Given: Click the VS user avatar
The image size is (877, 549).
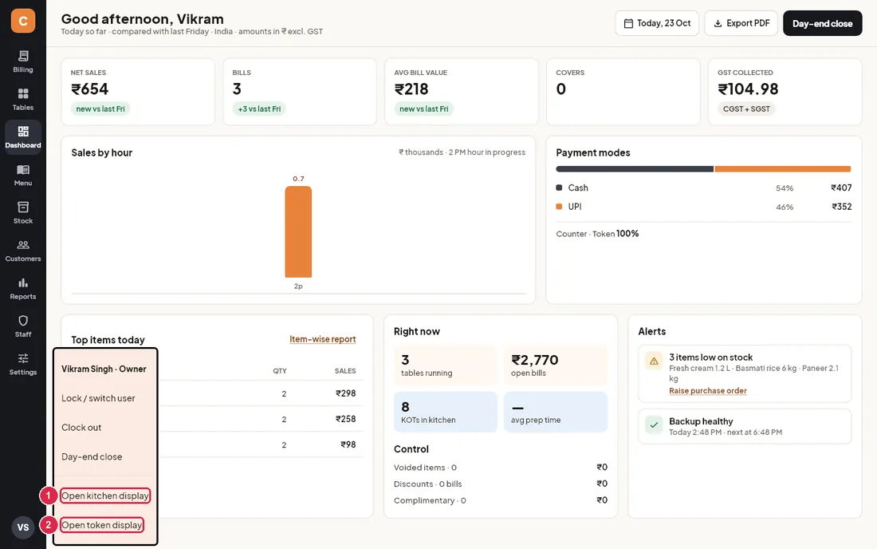Looking at the screenshot, I should (23, 527).
